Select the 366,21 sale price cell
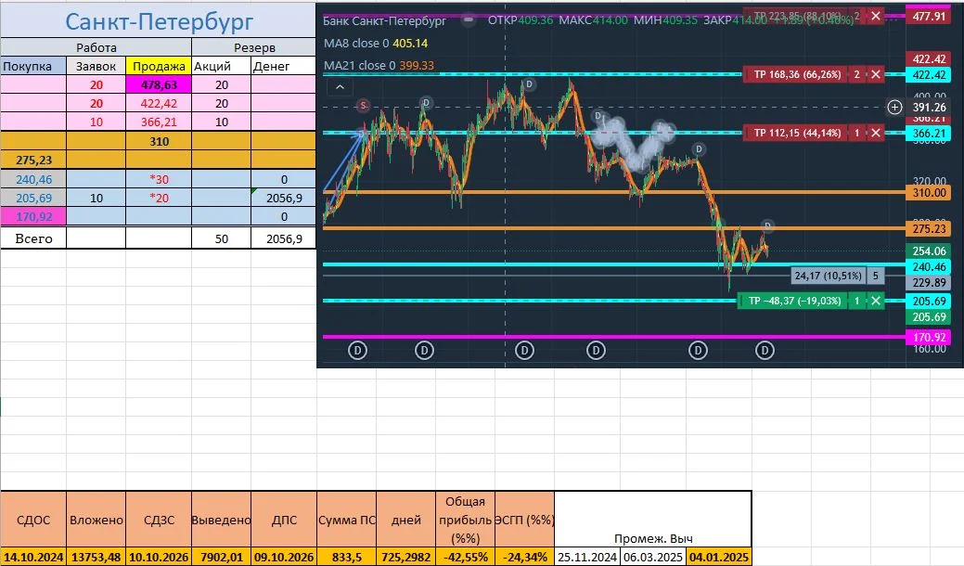The width and height of the screenshot is (964, 566). click(159, 122)
